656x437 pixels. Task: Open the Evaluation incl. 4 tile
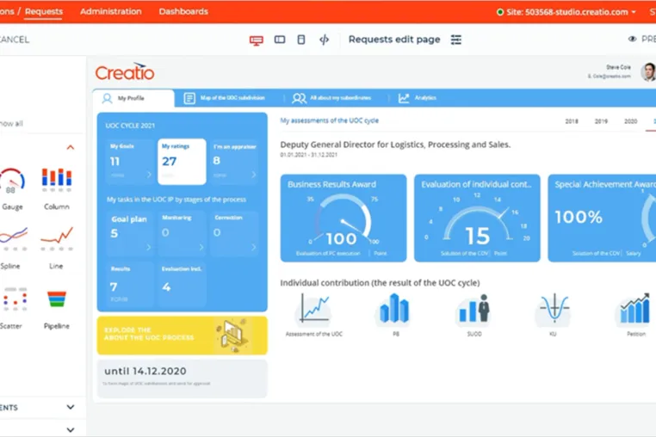point(182,285)
